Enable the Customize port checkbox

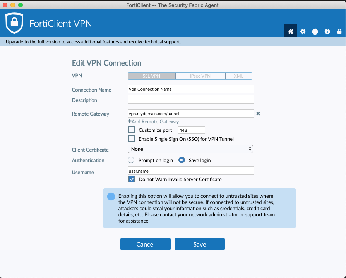(x=132, y=130)
